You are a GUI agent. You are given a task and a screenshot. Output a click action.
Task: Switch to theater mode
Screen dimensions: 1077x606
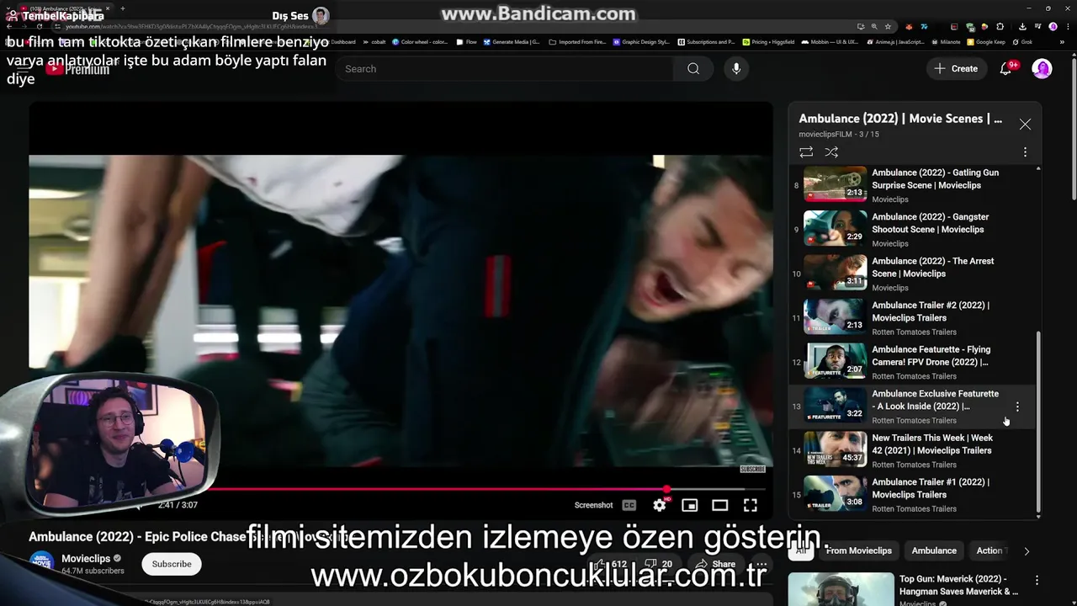720,505
